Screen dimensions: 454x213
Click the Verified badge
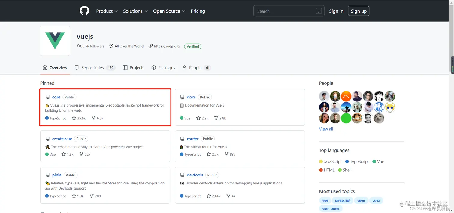tap(193, 46)
